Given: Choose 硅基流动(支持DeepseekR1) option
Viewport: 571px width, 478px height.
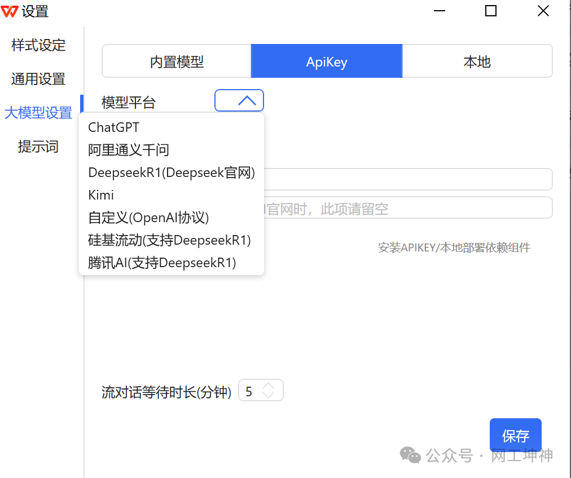Looking at the screenshot, I should (x=171, y=240).
